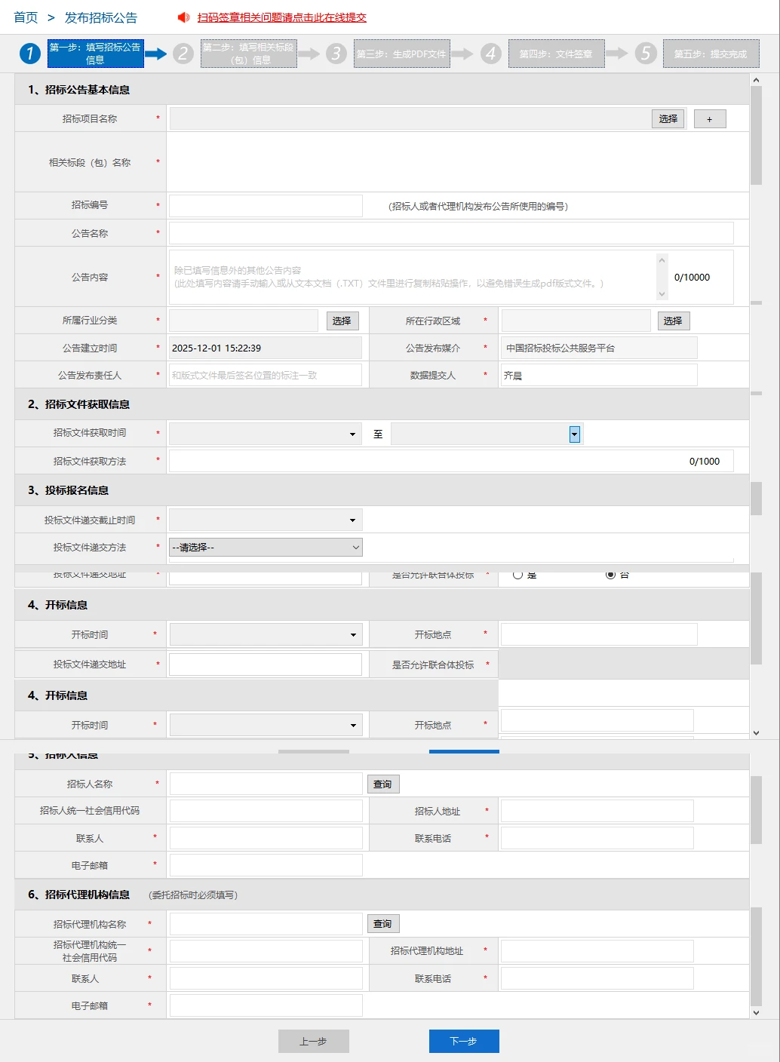The width and height of the screenshot is (780, 1062).
Task: Focus the 招标人地址 input field
Action: click(597, 811)
